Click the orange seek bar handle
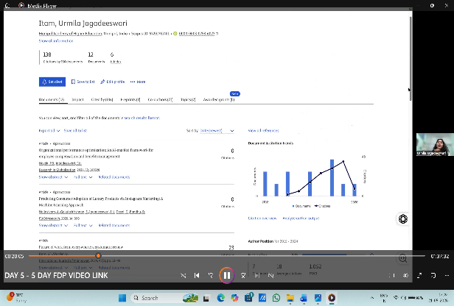 [99, 256]
